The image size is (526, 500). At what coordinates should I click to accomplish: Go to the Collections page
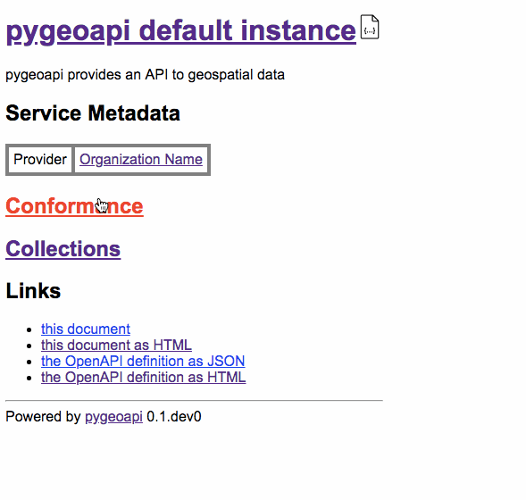tap(63, 249)
